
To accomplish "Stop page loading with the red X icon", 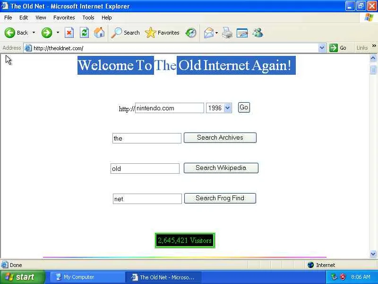I will point(69,33).
